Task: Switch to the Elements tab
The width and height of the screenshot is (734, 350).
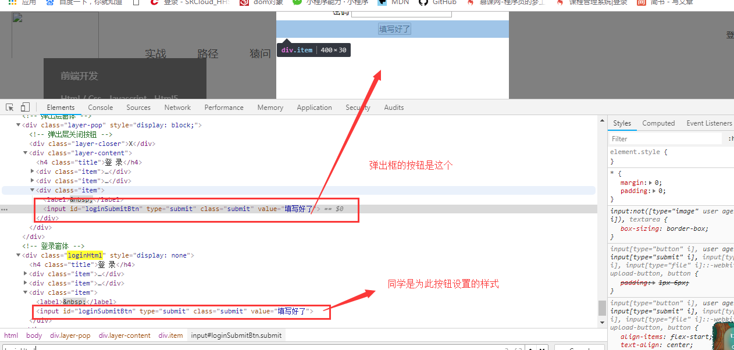Action: 60,108
